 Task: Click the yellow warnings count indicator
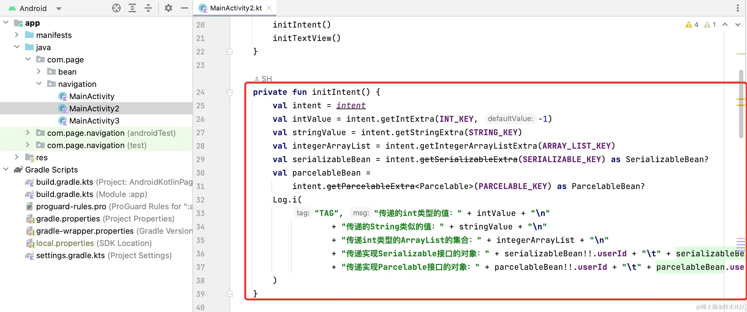692,24
